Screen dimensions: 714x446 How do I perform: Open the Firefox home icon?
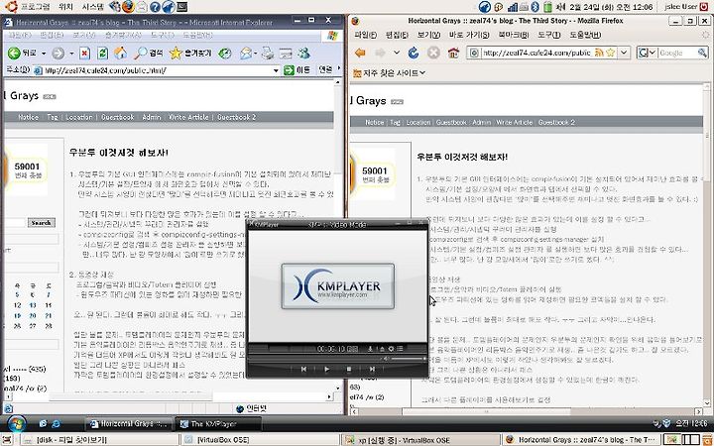[x=453, y=53]
